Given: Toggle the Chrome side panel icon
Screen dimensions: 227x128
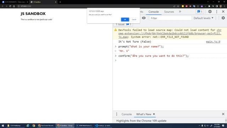Looking at the screenshot, I should 217,6.
